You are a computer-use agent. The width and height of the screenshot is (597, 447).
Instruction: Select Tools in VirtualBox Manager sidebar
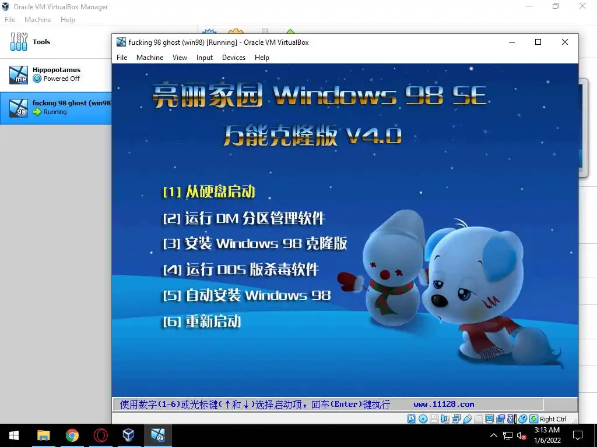tap(55, 42)
